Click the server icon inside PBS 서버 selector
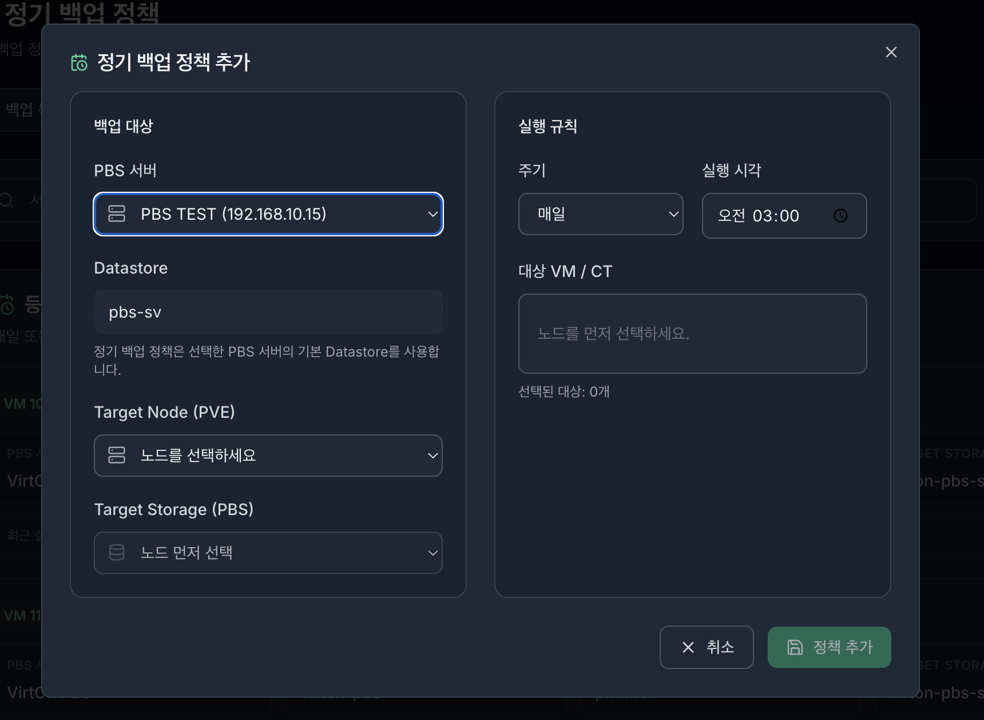Viewport: 984px width, 720px height. coord(116,214)
